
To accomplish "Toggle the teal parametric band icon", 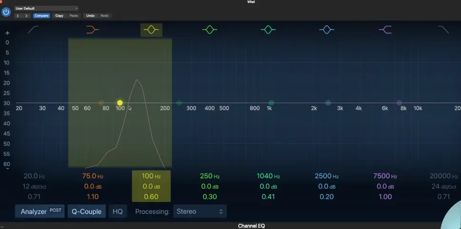I will tap(268, 29).
